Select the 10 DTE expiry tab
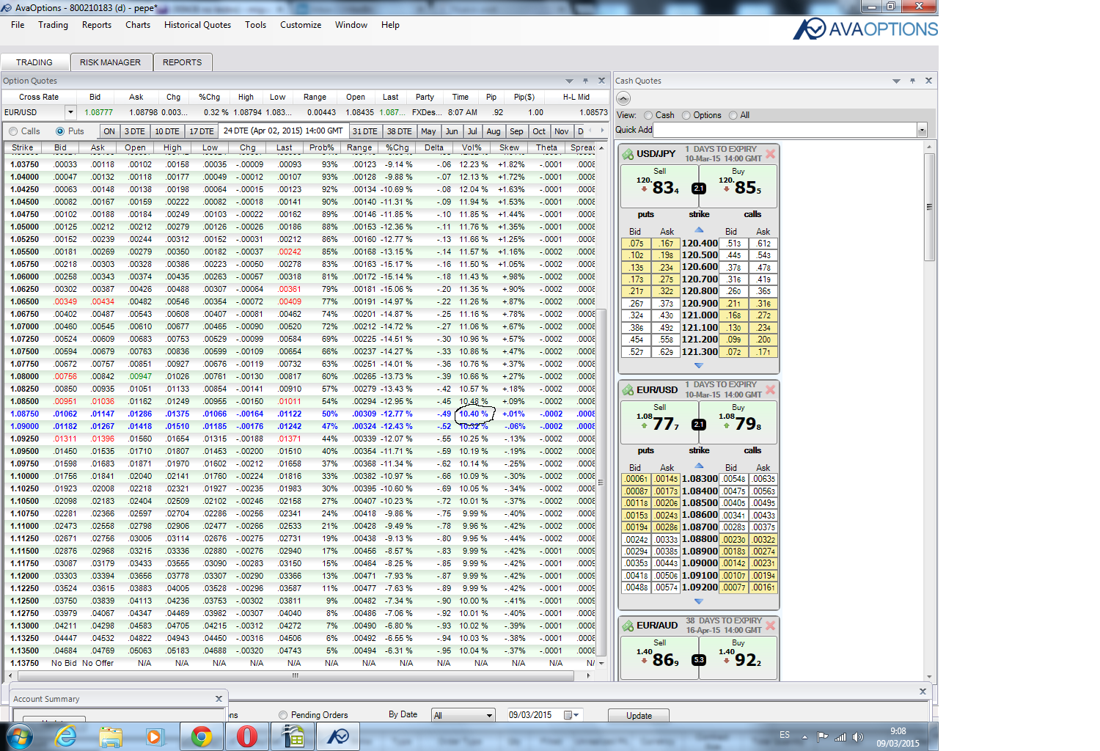 point(166,131)
